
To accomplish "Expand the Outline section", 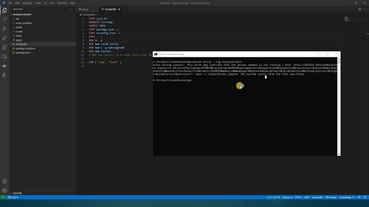I will coord(17,193).
